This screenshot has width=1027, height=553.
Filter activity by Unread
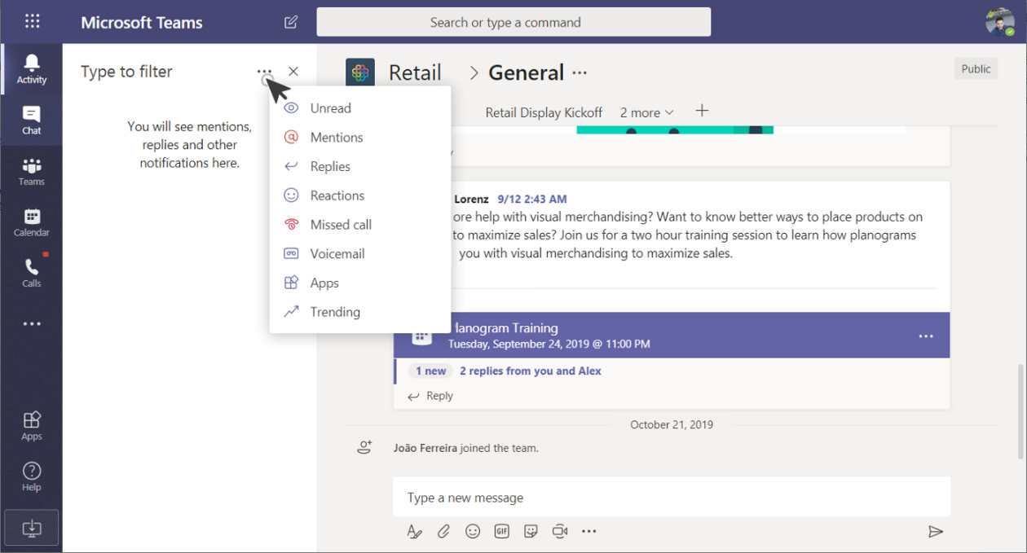coord(360,108)
